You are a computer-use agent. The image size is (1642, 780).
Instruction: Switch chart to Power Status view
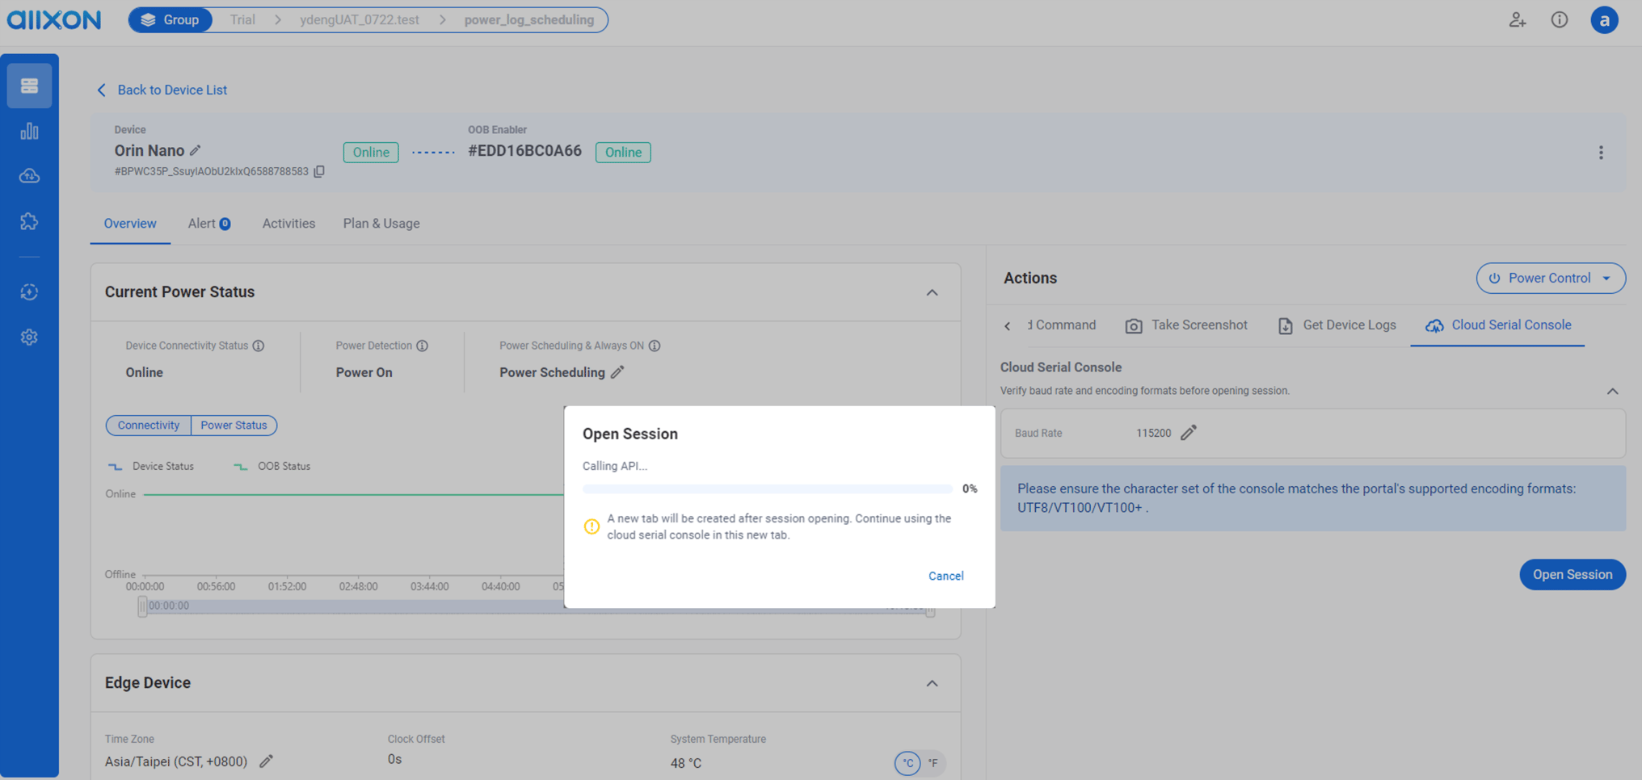(234, 425)
